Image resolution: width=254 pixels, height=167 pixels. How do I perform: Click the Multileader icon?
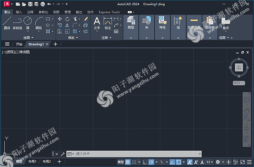tap(116, 25)
